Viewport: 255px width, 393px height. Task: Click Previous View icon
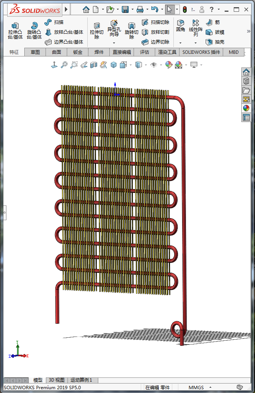click(x=84, y=65)
